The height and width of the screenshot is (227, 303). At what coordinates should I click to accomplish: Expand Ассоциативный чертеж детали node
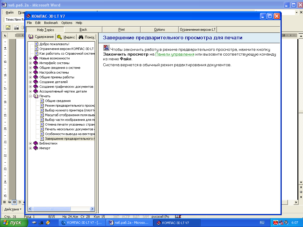click(30, 92)
